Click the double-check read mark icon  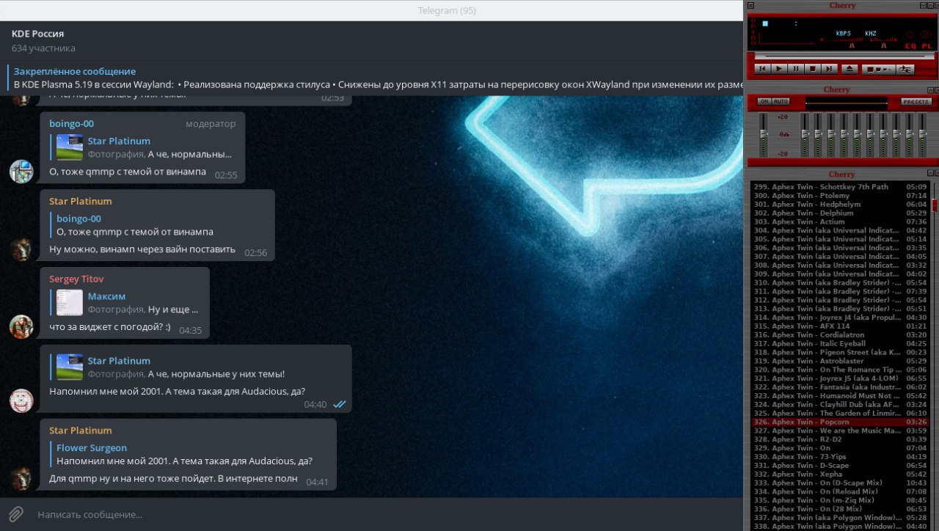339,404
